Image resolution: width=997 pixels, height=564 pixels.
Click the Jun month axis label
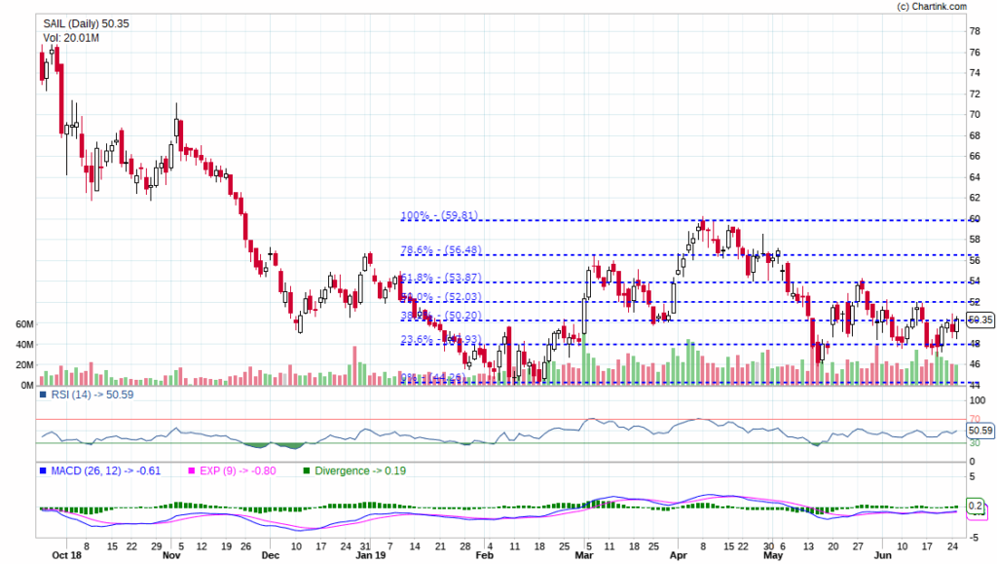[882, 555]
